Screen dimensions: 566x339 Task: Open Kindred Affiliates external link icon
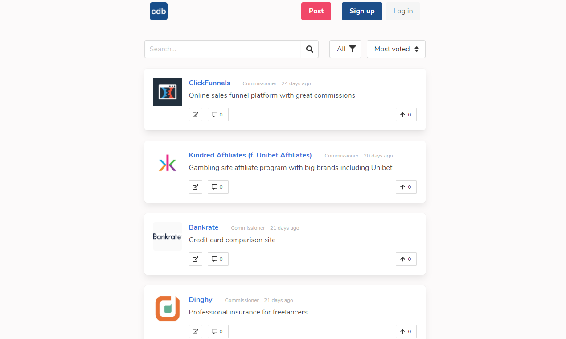[195, 187]
